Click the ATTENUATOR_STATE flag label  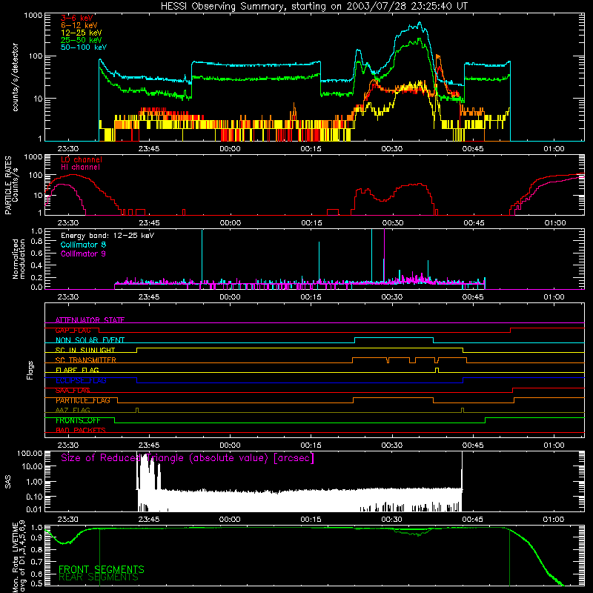tap(90, 320)
